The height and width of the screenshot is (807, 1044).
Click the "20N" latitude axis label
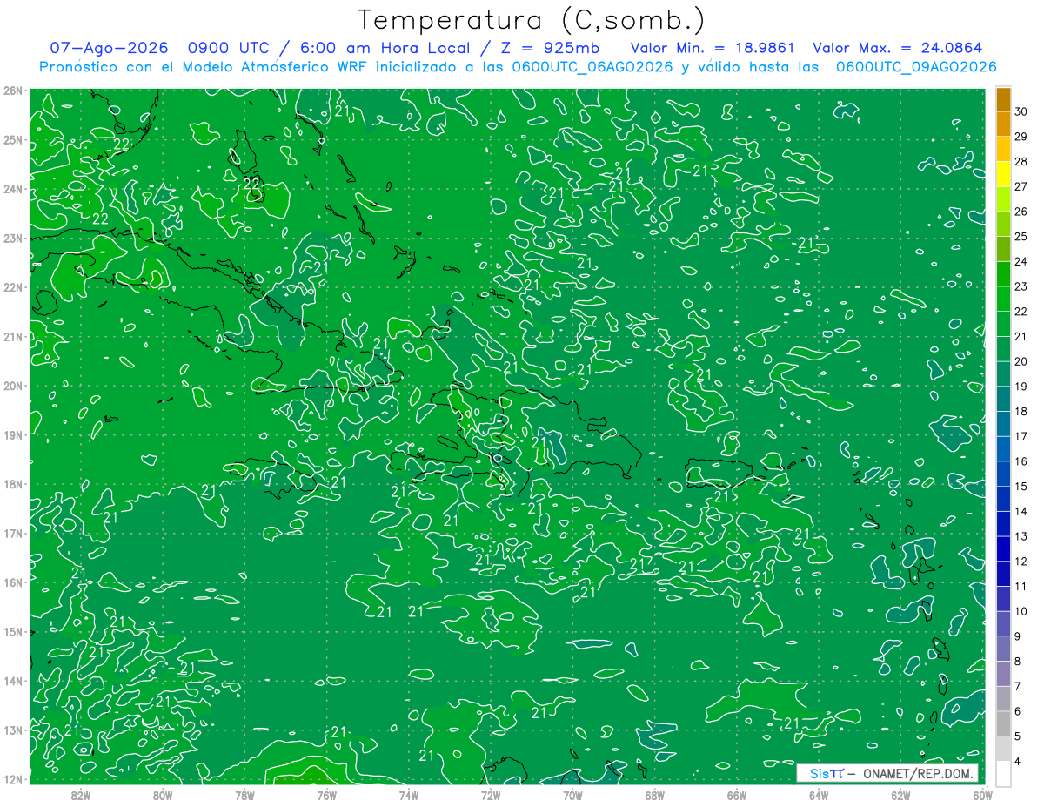click(x=13, y=386)
